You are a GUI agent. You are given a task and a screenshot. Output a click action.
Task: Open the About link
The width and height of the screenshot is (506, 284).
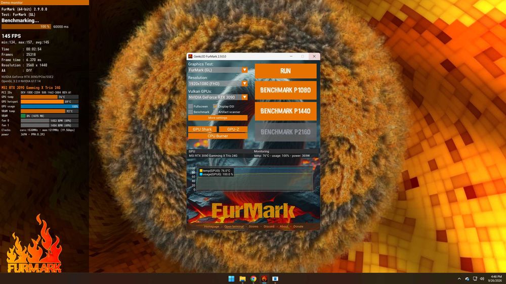pos(284,226)
